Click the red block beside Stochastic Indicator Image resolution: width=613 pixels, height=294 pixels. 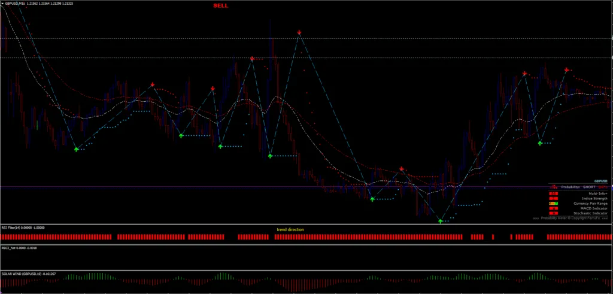553,213
